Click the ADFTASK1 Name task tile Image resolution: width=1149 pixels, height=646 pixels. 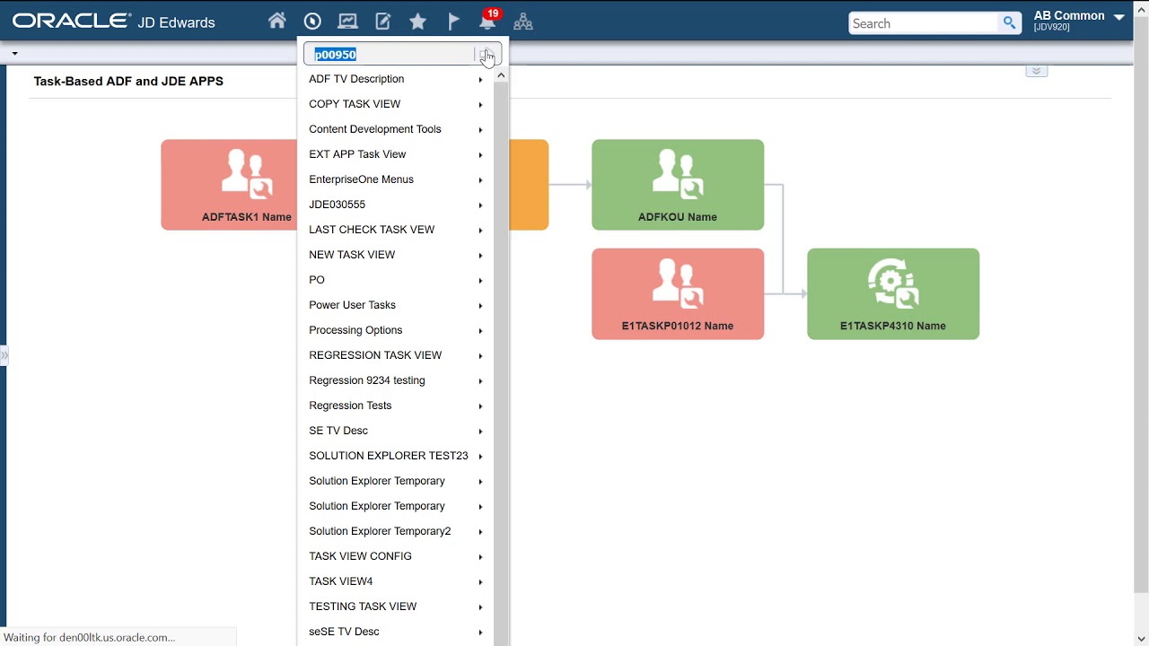click(x=229, y=185)
